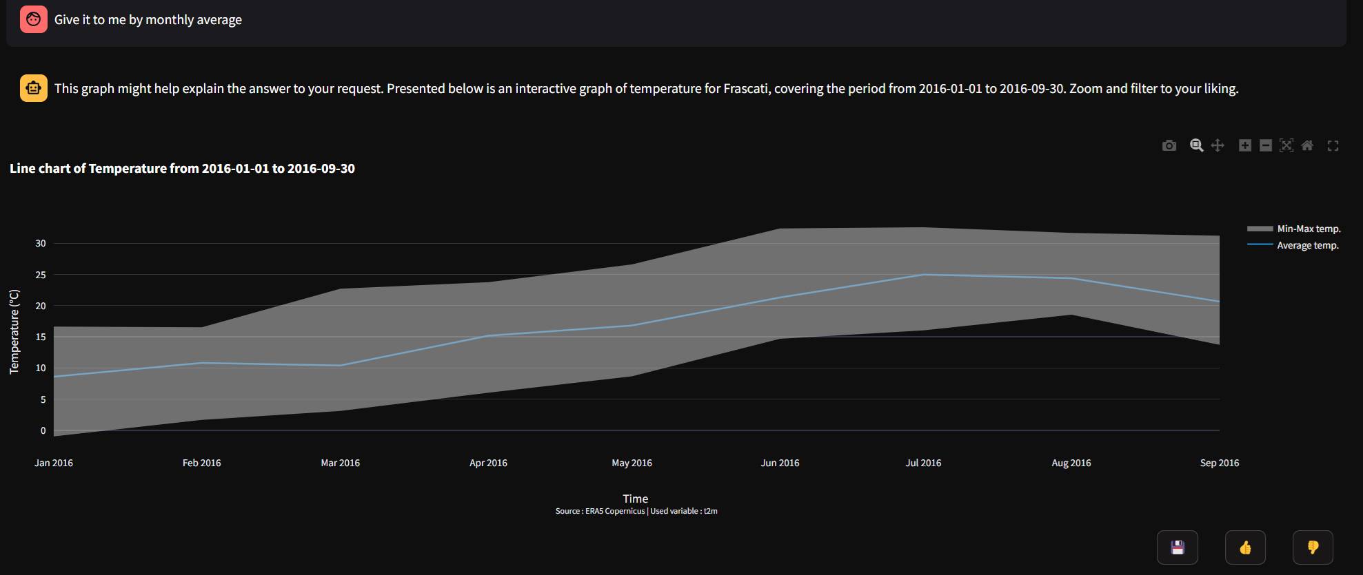This screenshot has height=575, width=1363.
Task: Activate the Pan tool
Action: click(1218, 145)
